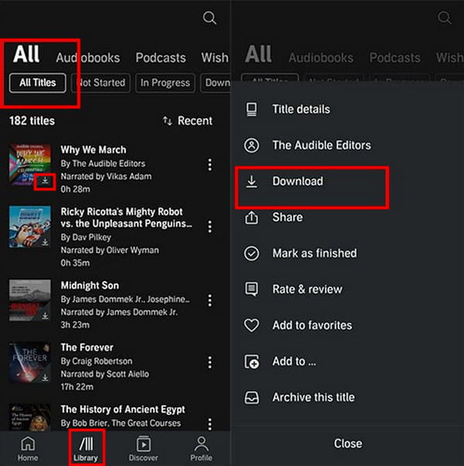Open Ricky Ricotta's Mighty Robot cover thumbnail
The width and height of the screenshot is (464, 466).
click(29, 227)
